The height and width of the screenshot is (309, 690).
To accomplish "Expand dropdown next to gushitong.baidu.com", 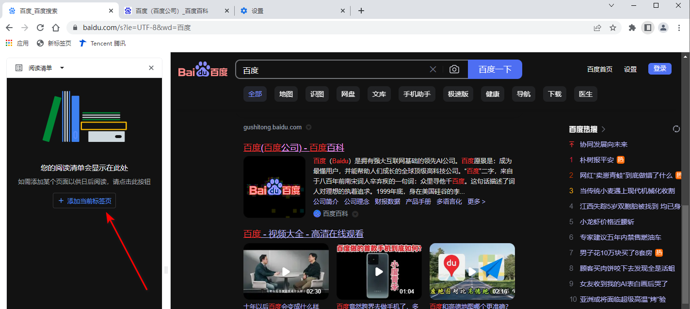I will point(309,127).
